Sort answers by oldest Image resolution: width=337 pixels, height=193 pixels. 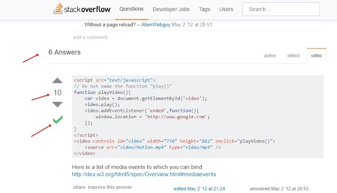[293, 55]
